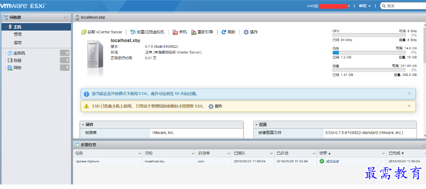The height and width of the screenshot is (189, 426).
Task: Click the Get vCenter Server button
Action: [x=102, y=32]
